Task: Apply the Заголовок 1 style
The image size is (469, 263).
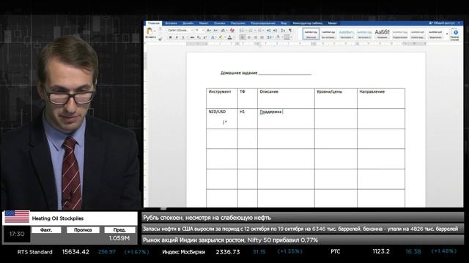Action: tap(347, 34)
